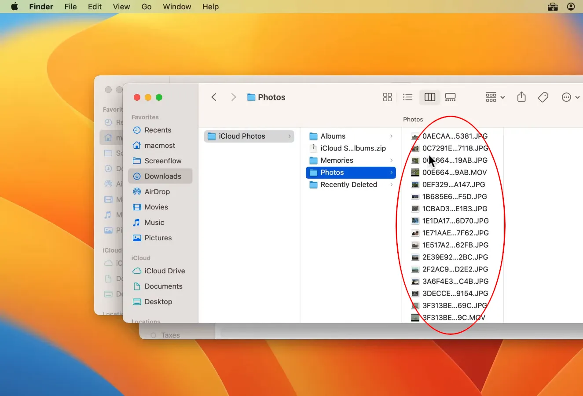
Task: Open the View menu
Action: pos(121,7)
